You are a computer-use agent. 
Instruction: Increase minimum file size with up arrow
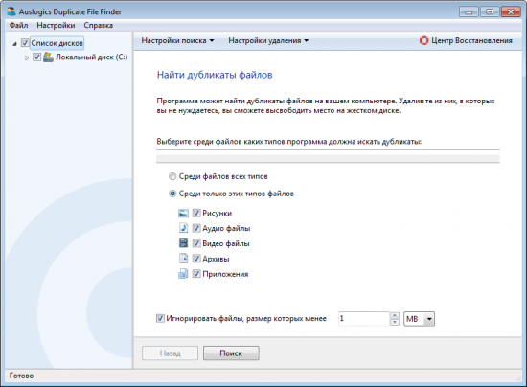pyautogui.click(x=395, y=315)
